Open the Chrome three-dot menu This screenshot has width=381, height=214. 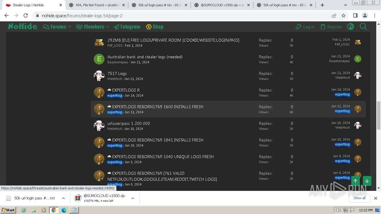(x=374, y=15)
